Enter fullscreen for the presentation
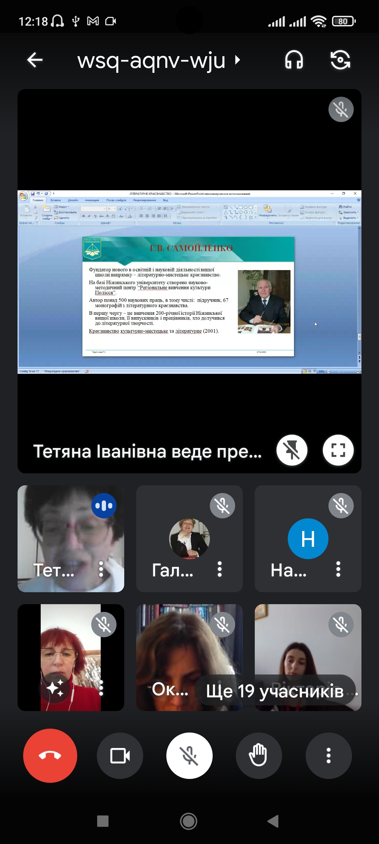 (338, 450)
